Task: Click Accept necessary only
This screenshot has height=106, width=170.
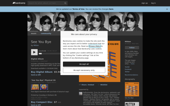Action: click(x=84, y=70)
